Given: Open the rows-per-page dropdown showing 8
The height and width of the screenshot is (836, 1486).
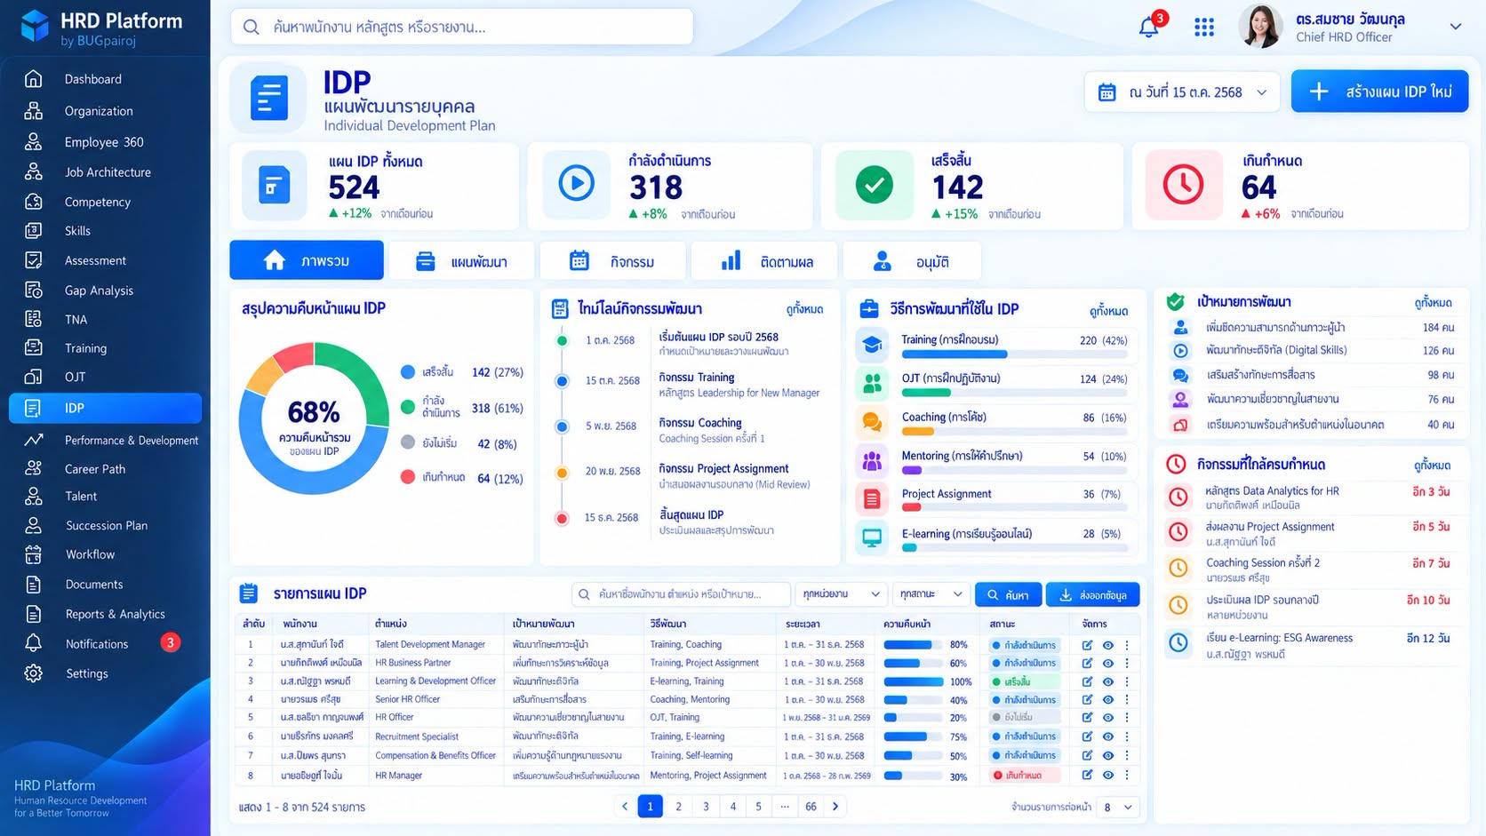Looking at the screenshot, I should [1117, 807].
